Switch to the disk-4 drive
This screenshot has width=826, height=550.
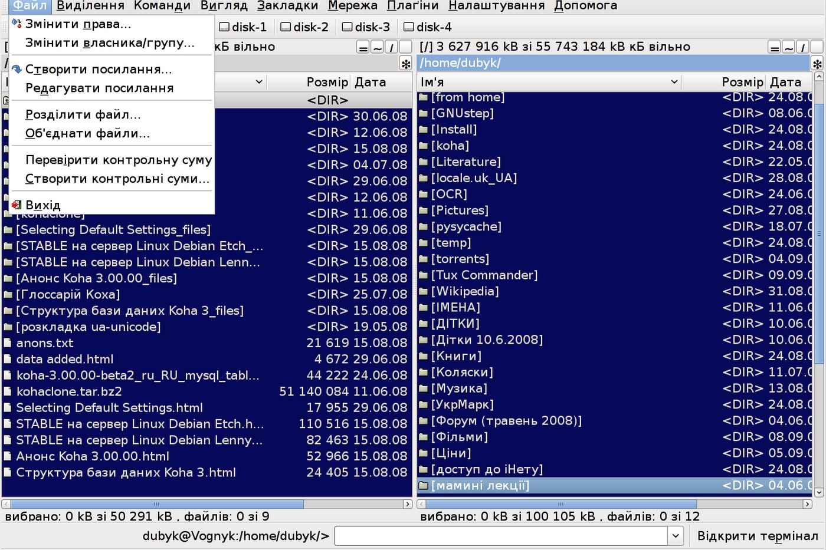(428, 27)
